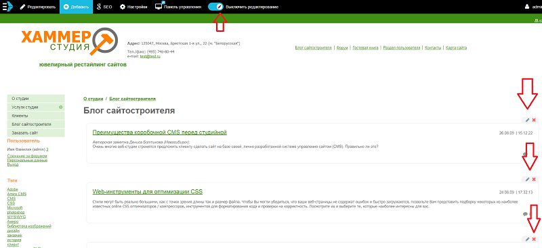The width and height of the screenshot is (542, 248).
Task: Click the Хаммер Студия logo
Action: tap(69, 42)
